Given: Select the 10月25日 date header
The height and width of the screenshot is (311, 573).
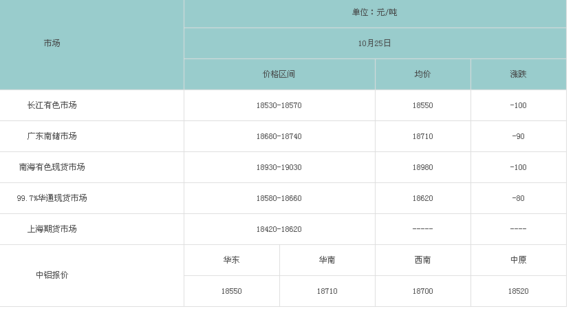Looking at the screenshot, I should [374, 43].
